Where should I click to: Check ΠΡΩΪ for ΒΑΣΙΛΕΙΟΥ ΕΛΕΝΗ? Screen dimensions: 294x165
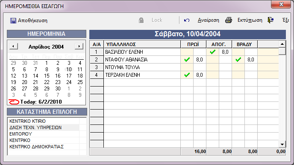pyautogui.click(x=187, y=52)
